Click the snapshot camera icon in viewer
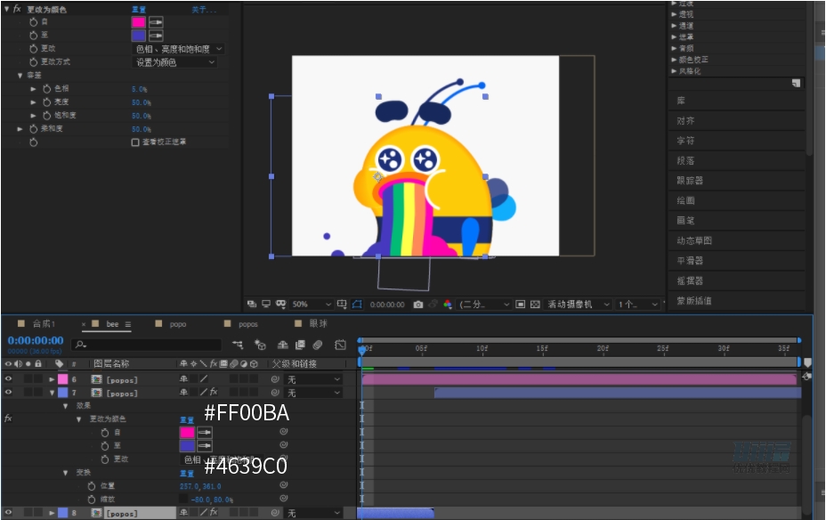Viewport: 826px width, 520px height. 418,305
